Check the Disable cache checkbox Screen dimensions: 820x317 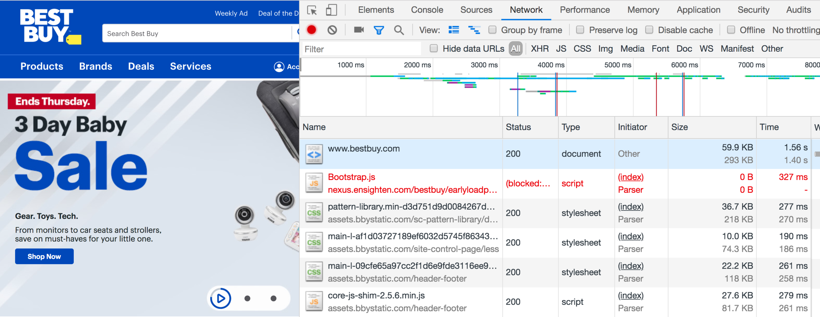click(x=649, y=30)
